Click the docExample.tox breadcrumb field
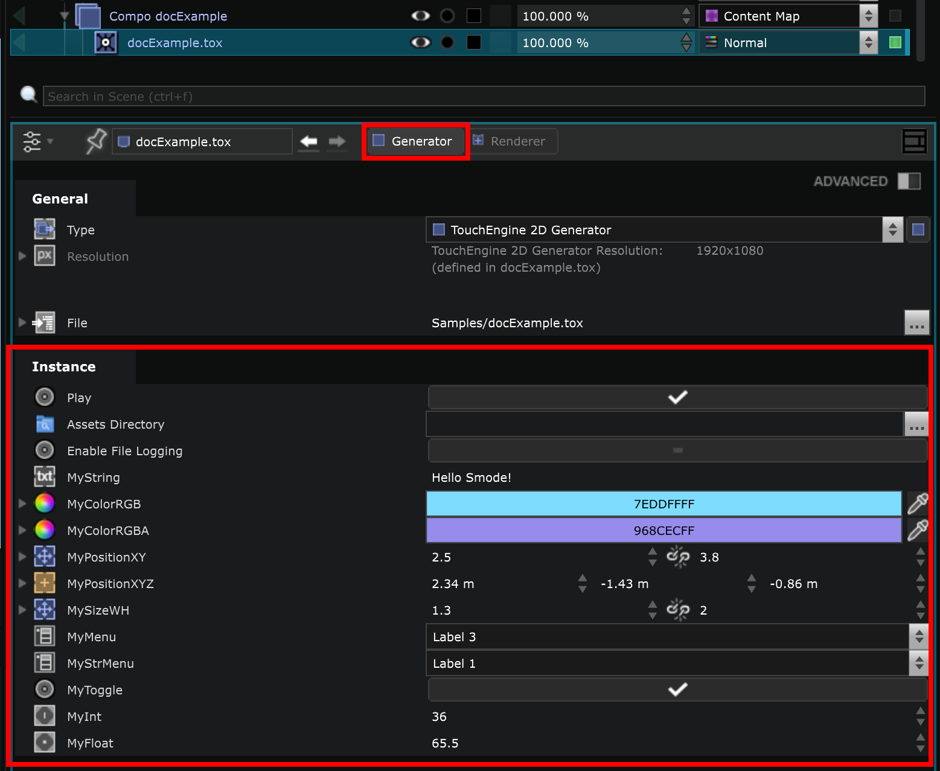940x771 pixels. [202, 141]
